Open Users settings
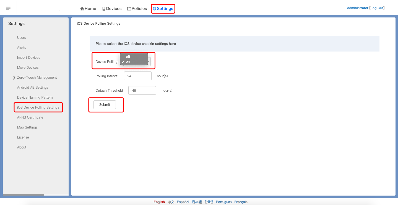398x205 pixels. tap(22, 38)
